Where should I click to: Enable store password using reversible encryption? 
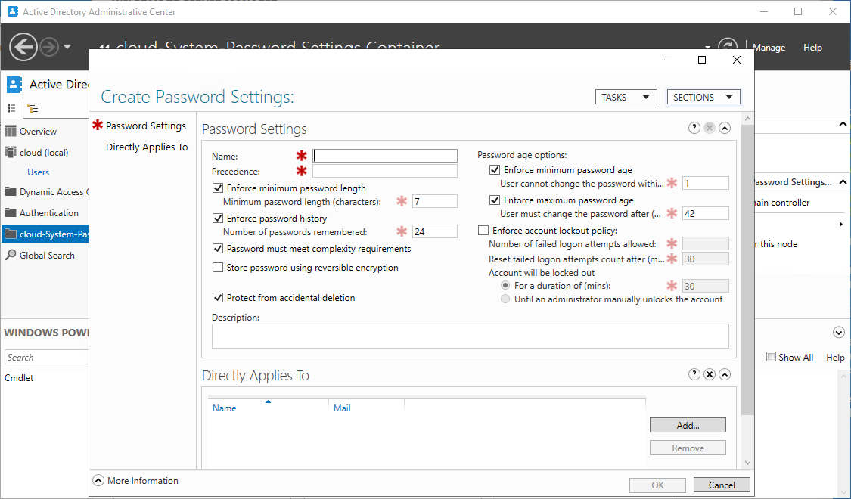point(218,268)
